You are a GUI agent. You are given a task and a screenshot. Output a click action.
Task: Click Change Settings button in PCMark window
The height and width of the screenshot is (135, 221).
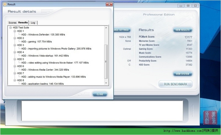click(x=122, y=30)
